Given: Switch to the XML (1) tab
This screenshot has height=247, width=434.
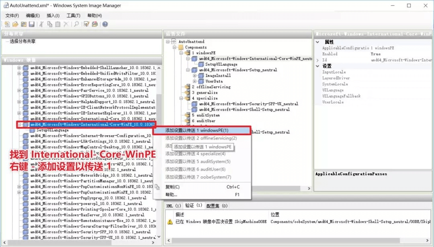Looking at the screenshot, I should click(174, 206).
